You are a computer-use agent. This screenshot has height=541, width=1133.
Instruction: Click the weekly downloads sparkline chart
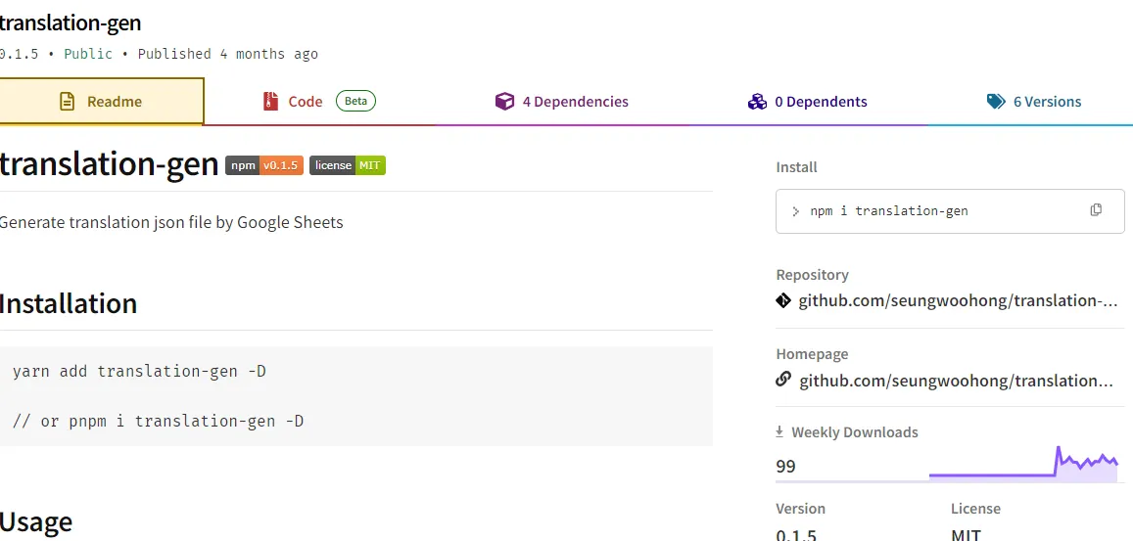[1023, 464]
